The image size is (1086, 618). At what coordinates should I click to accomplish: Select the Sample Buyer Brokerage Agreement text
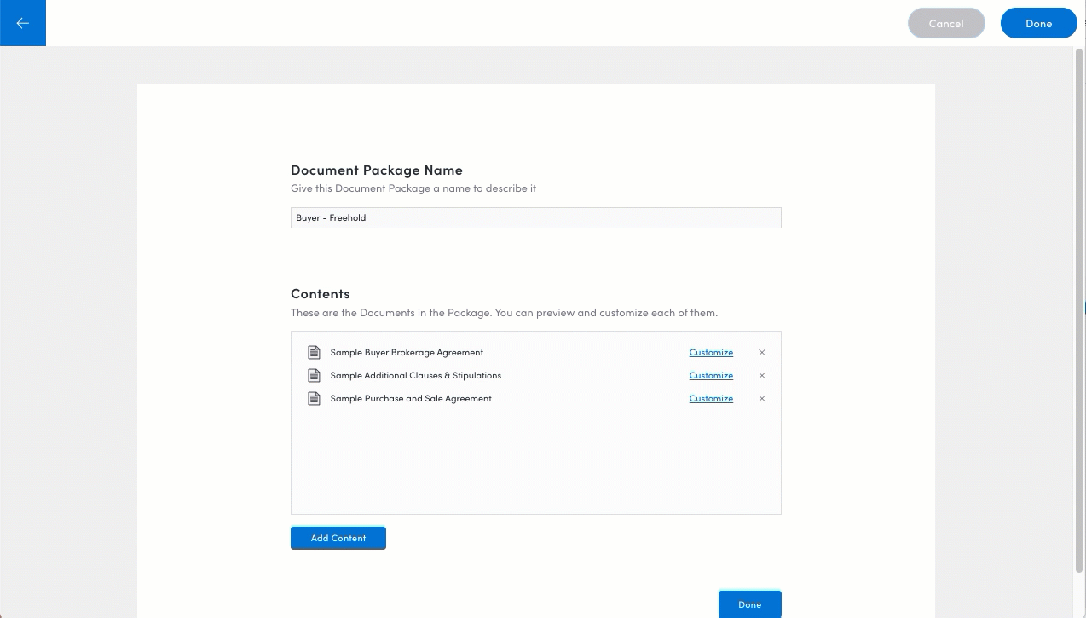(407, 352)
